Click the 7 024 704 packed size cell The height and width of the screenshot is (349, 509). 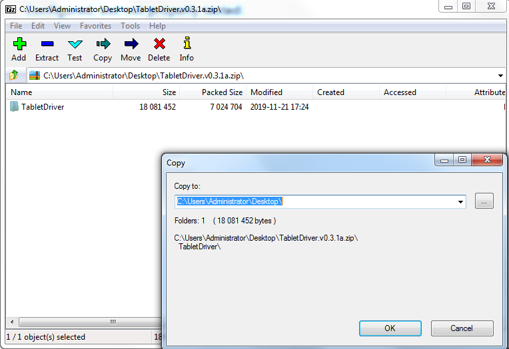tap(227, 107)
